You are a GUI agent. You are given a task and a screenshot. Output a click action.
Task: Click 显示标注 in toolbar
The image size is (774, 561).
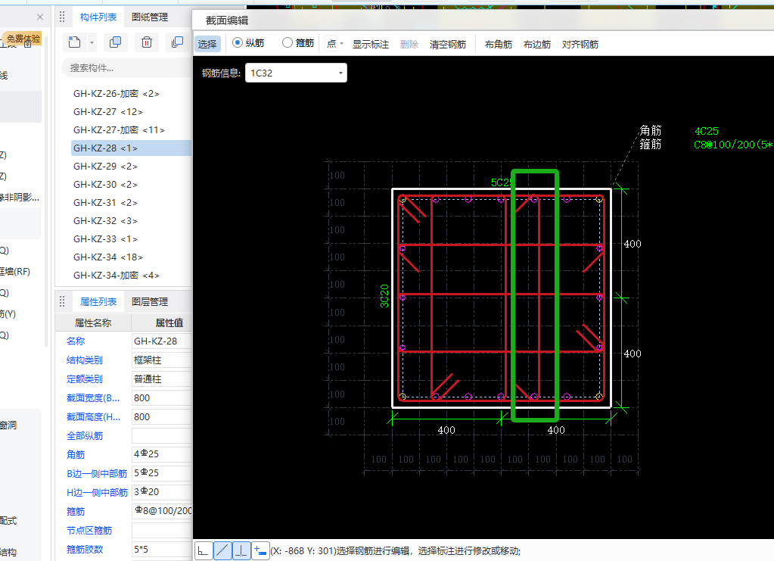(x=370, y=45)
